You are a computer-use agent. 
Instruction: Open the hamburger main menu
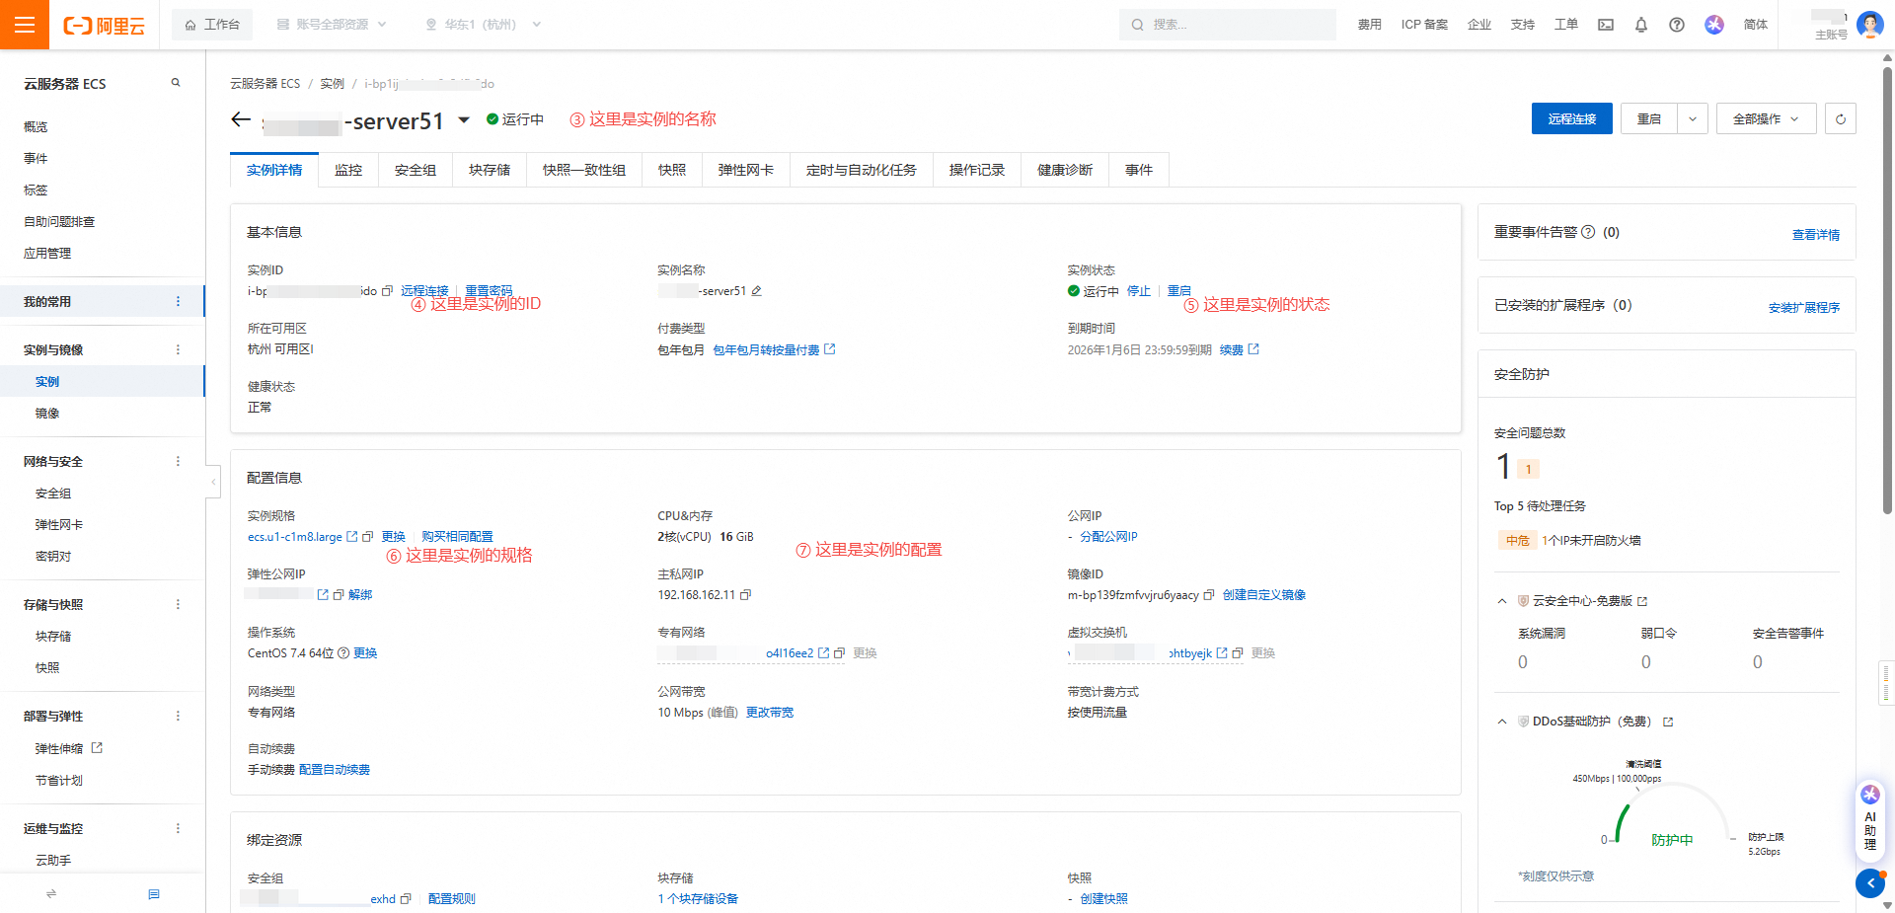click(x=25, y=25)
